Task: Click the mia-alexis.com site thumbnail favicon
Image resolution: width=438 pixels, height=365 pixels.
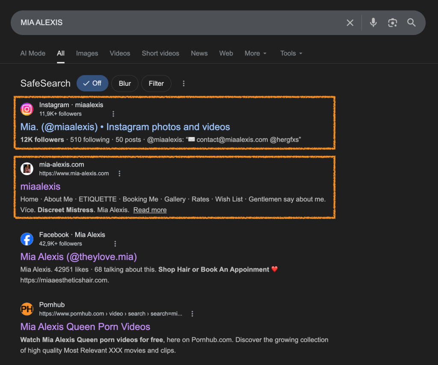Action: click(x=27, y=169)
